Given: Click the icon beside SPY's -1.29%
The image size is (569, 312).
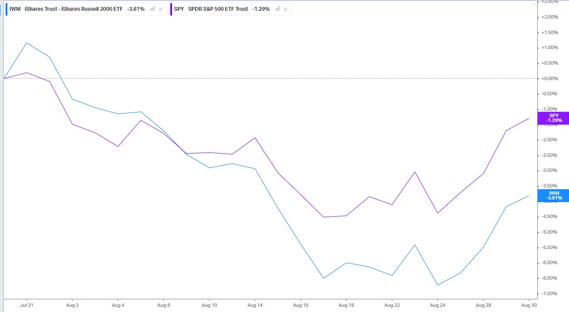Looking at the screenshot, I should point(277,9).
